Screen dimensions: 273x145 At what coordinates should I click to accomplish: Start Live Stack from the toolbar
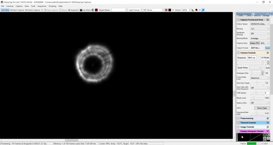[x=85, y=10]
